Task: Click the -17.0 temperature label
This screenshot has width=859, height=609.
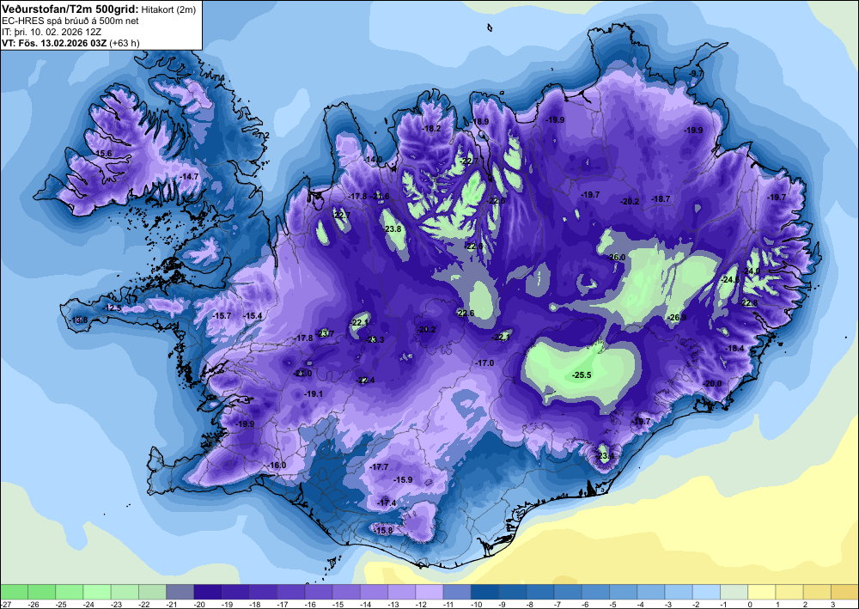Action: point(484,363)
